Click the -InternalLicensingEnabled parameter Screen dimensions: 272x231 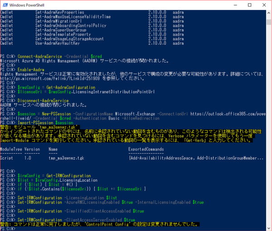(x=164, y=202)
